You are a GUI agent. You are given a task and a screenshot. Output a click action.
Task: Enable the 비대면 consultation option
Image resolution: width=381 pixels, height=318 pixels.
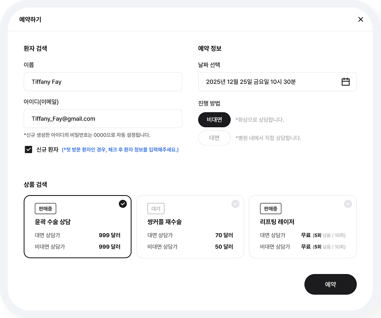[x=214, y=119]
